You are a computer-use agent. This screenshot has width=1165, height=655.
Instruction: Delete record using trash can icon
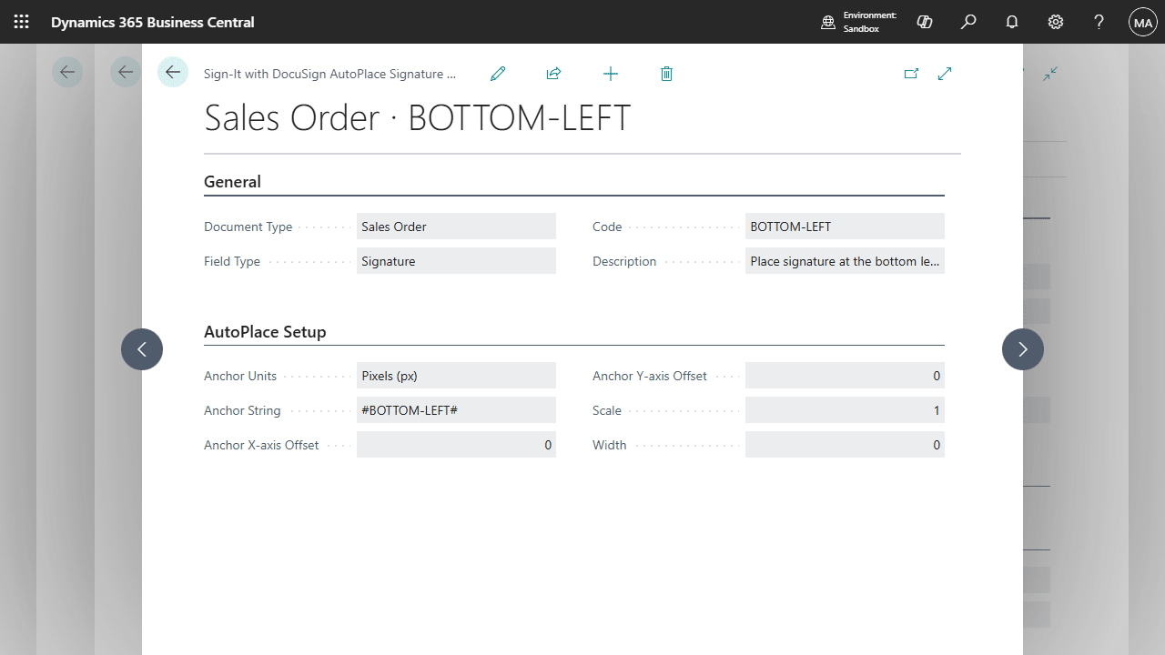click(666, 74)
